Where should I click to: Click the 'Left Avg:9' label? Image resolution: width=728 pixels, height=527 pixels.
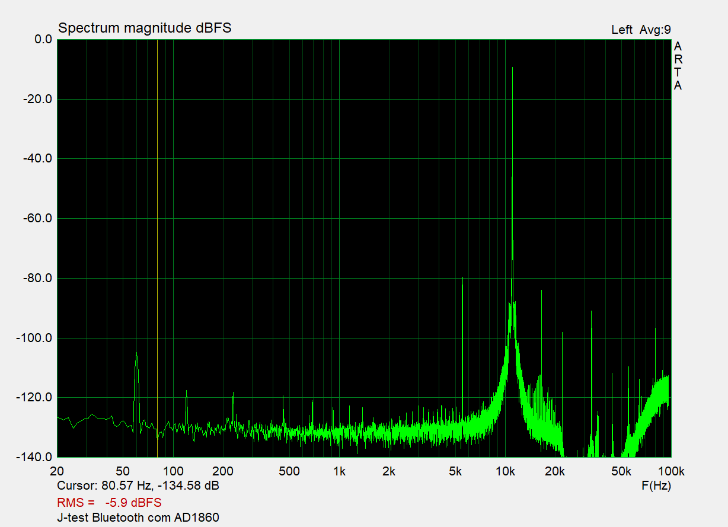pyautogui.click(x=641, y=30)
